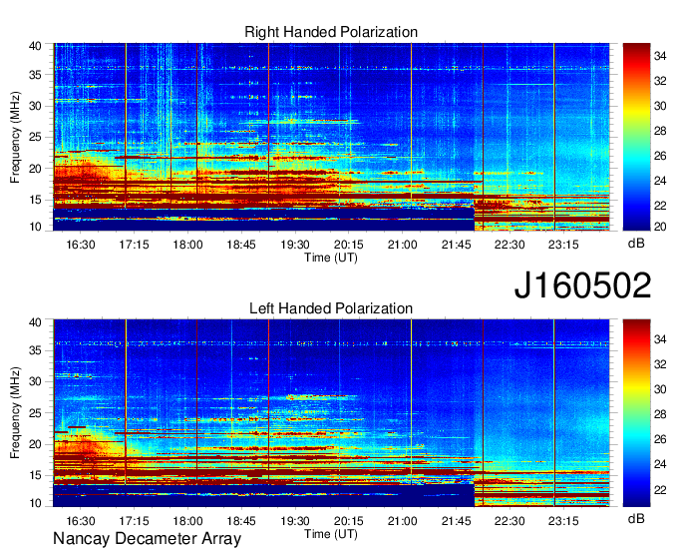
Task: Click the 21:00 time tick under the Left Handed plot
Action: 402,521
